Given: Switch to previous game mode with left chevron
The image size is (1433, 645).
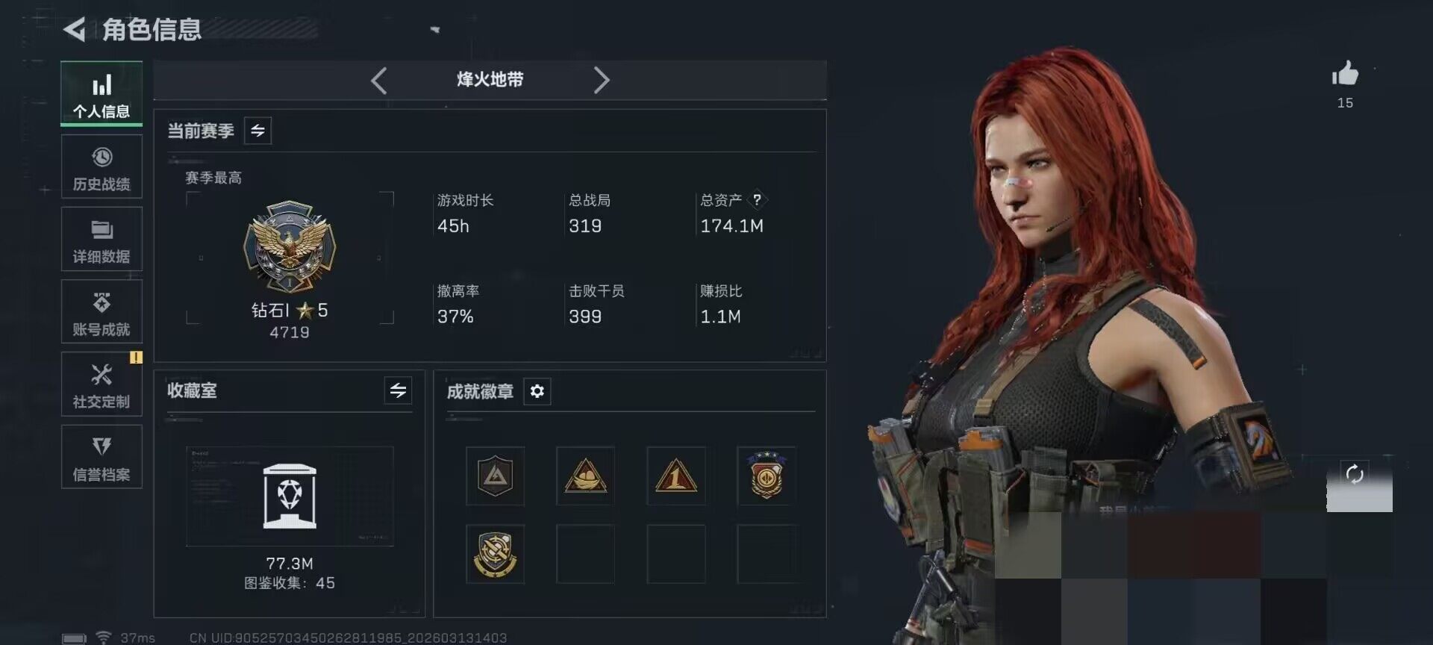Looking at the screenshot, I should click(379, 80).
